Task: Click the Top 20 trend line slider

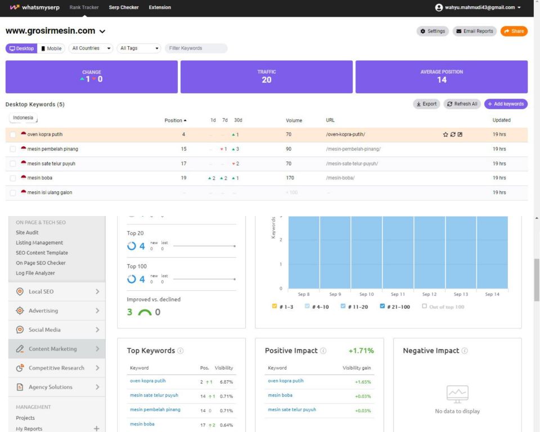Action: (204, 246)
